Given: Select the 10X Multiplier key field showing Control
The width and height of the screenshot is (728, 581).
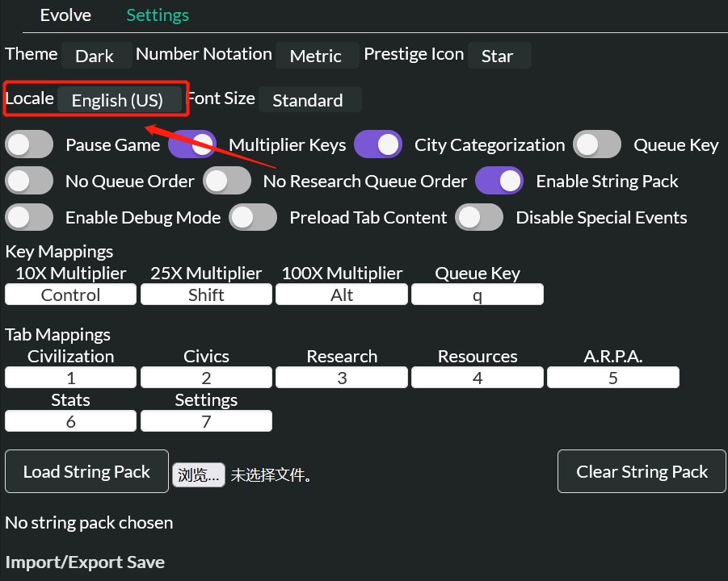Looking at the screenshot, I should [x=70, y=294].
